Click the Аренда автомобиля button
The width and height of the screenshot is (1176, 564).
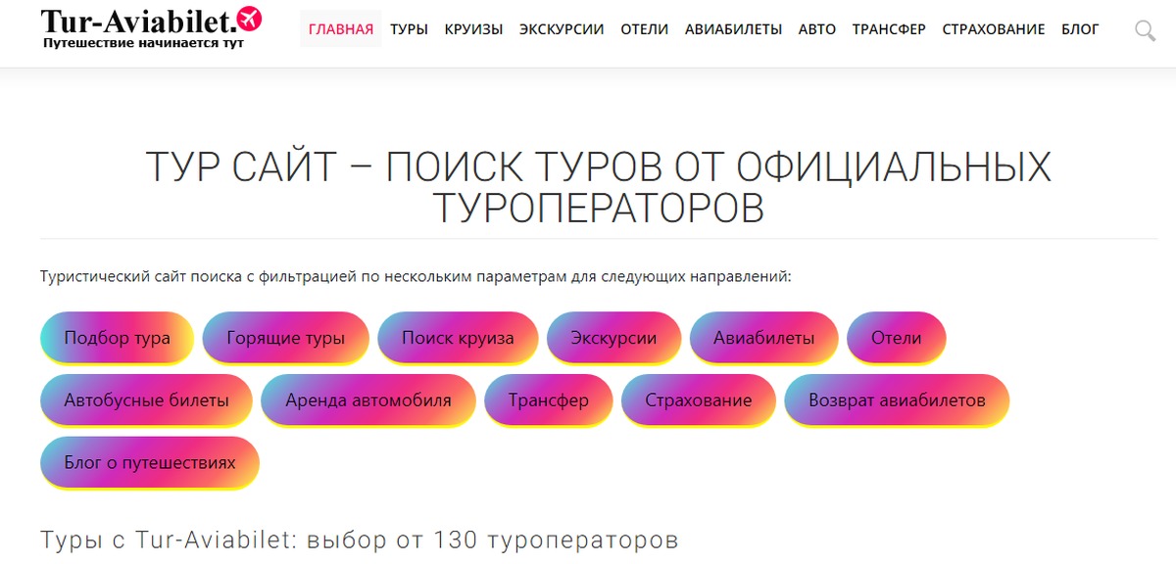tap(368, 400)
